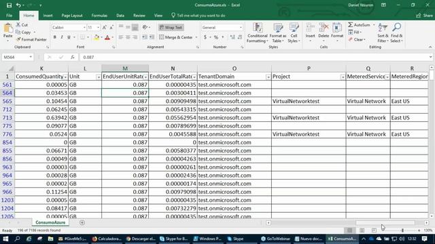Click the horizontal scrollbar thumb

(x=385, y=223)
